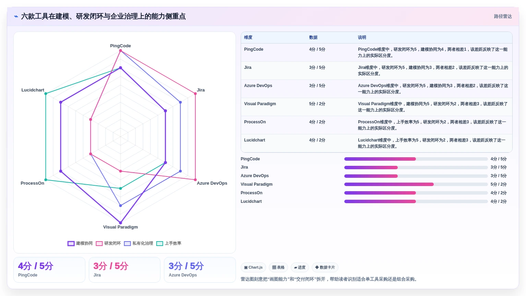Click the Lucidchart progress bar

click(x=416, y=201)
